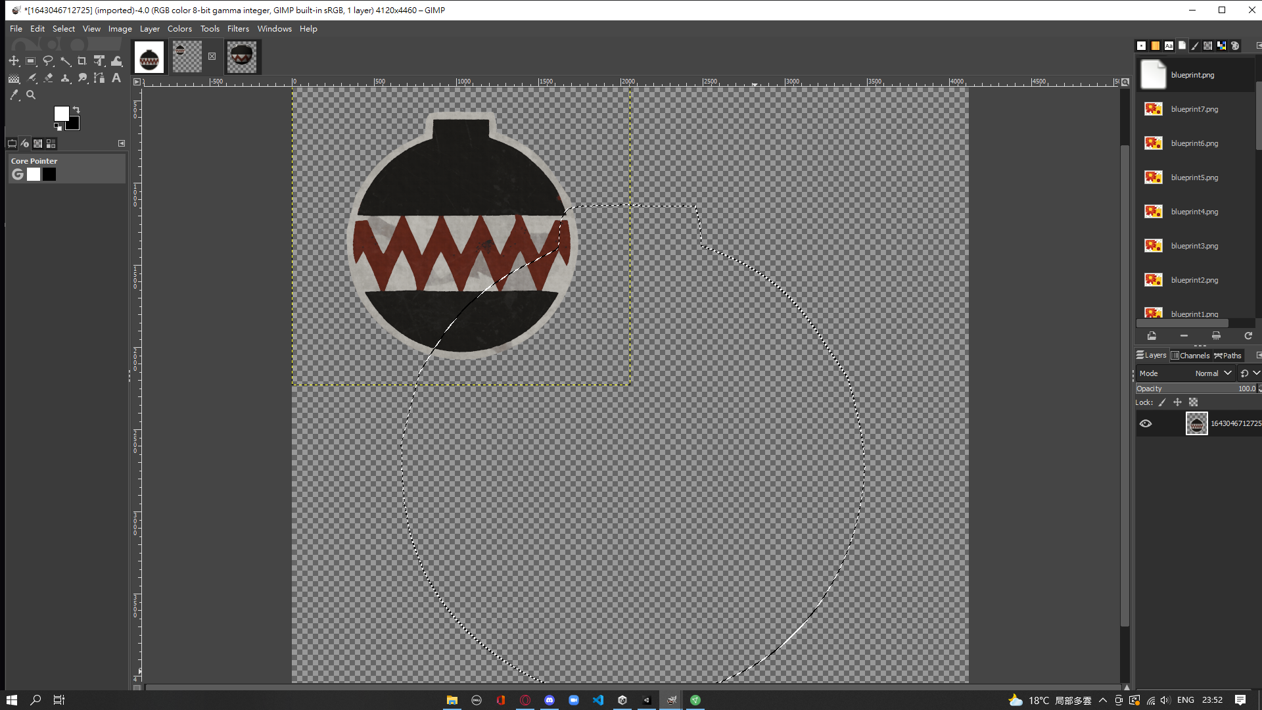
Task: Select the Move tool
Action: (14, 61)
